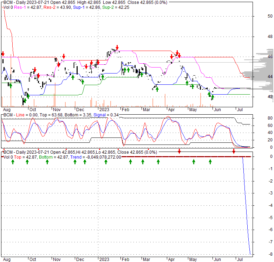The height and width of the screenshot is (262, 274).
Task: Click the Bottom = 42.87 trend panel label
Action: tap(53, 157)
